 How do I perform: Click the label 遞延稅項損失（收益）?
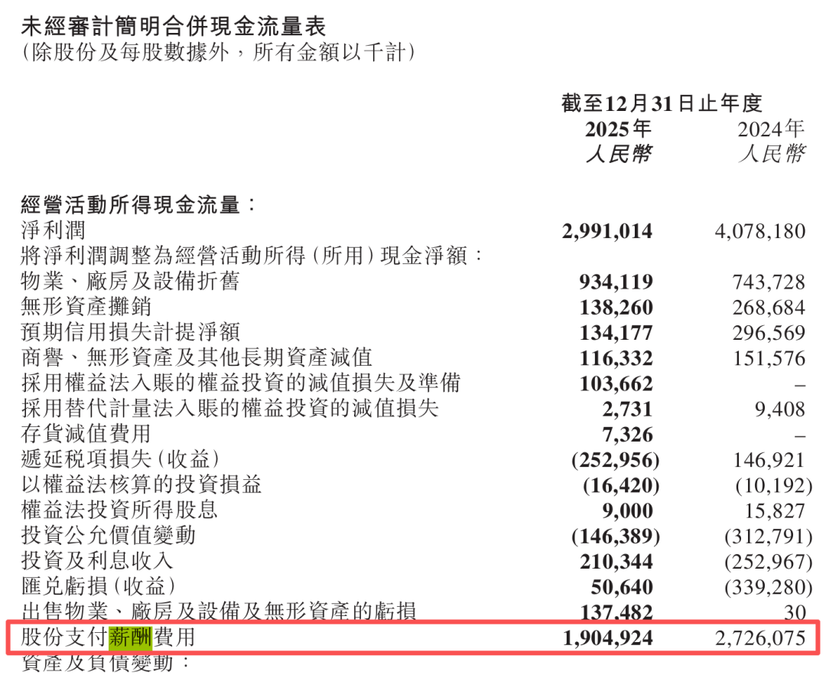coord(121,458)
